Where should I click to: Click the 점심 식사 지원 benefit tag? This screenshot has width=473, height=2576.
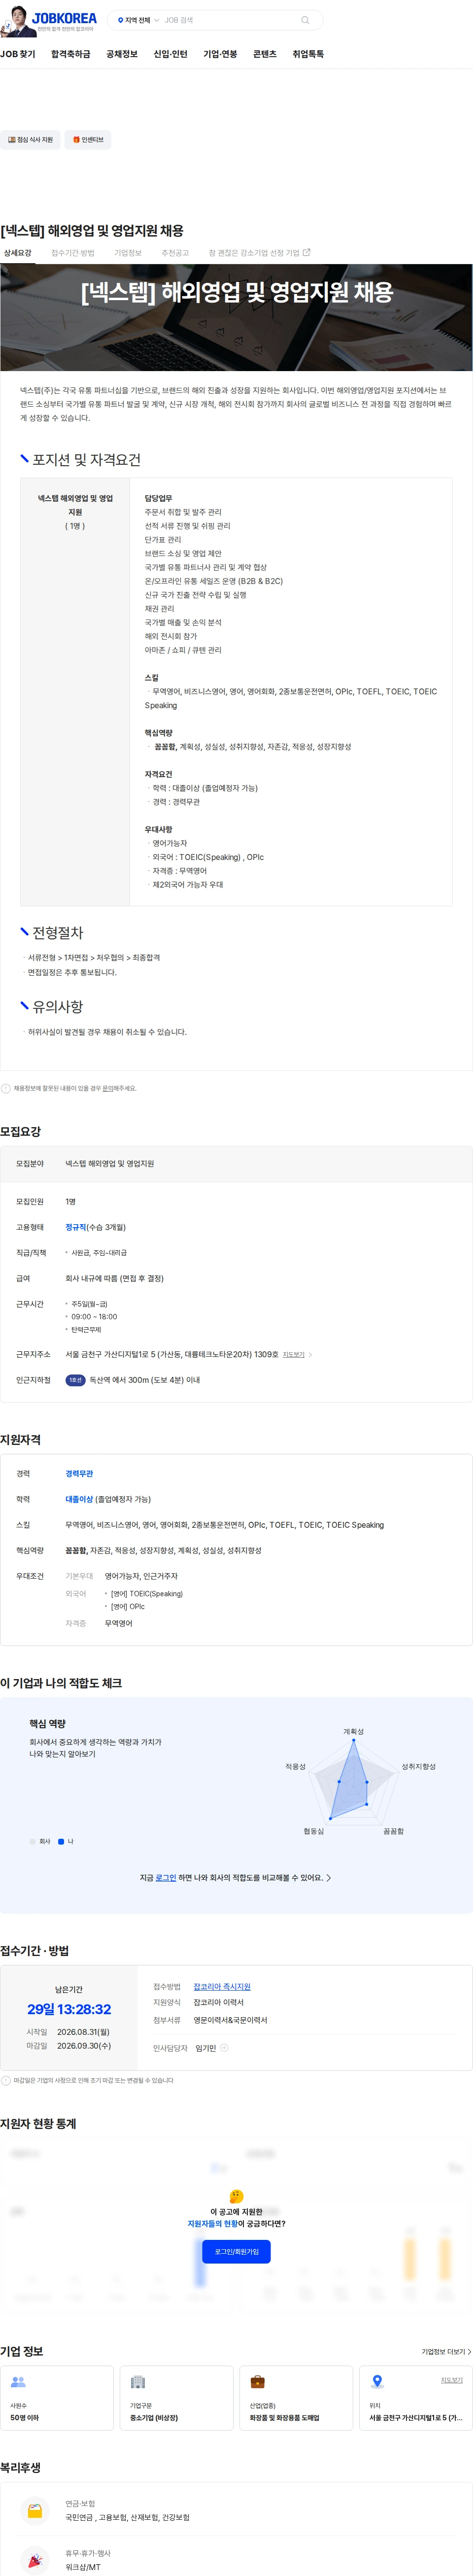pos(30,140)
